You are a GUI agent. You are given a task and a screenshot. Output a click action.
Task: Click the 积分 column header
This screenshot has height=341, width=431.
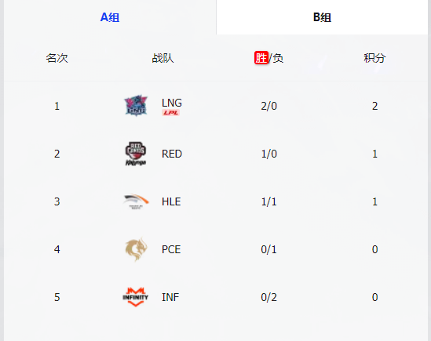pos(374,58)
